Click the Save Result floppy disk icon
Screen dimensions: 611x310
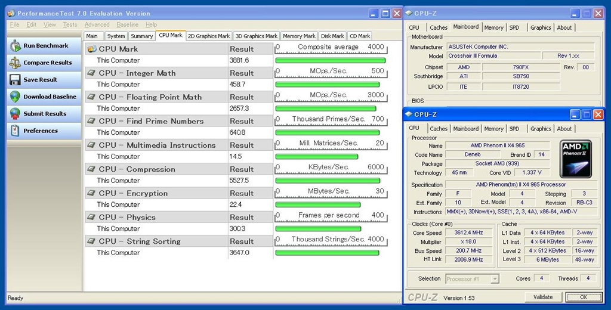pyautogui.click(x=15, y=79)
